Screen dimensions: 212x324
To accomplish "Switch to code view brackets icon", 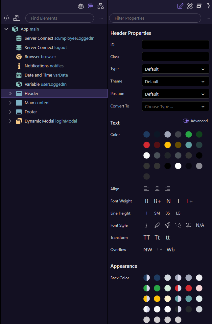I will 6,18.
